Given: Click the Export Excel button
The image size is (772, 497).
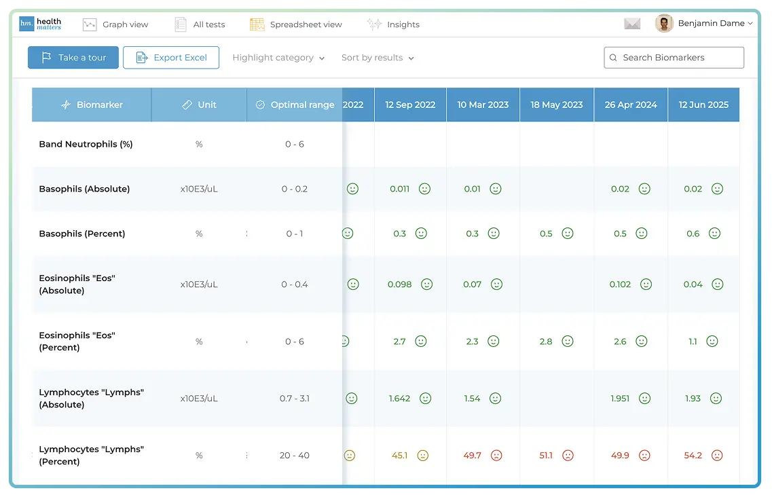Looking at the screenshot, I should pos(171,58).
